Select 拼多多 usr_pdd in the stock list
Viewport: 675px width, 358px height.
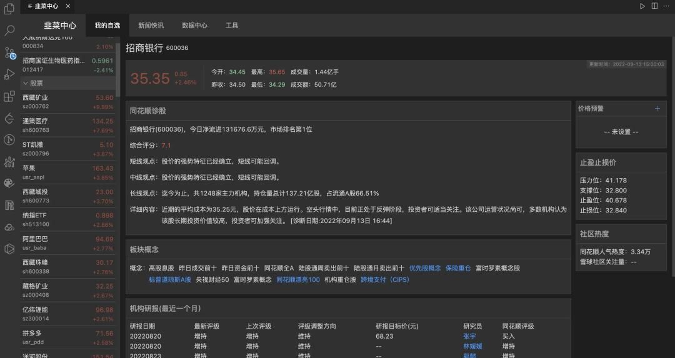click(67, 337)
